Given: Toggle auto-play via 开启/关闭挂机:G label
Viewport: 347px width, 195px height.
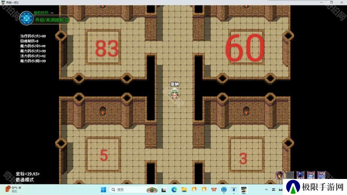Looking at the screenshot, I should pyautogui.click(x=52, y=20).
